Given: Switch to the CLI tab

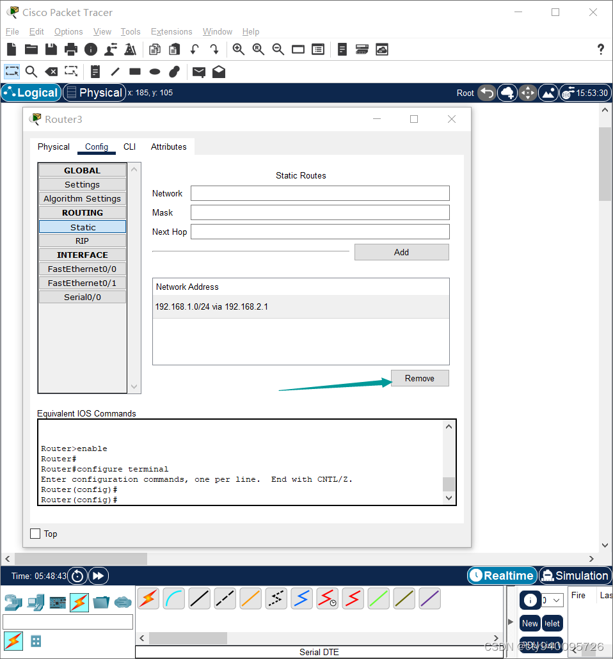Looking at the screenshot, I should [x=129, y=147].
